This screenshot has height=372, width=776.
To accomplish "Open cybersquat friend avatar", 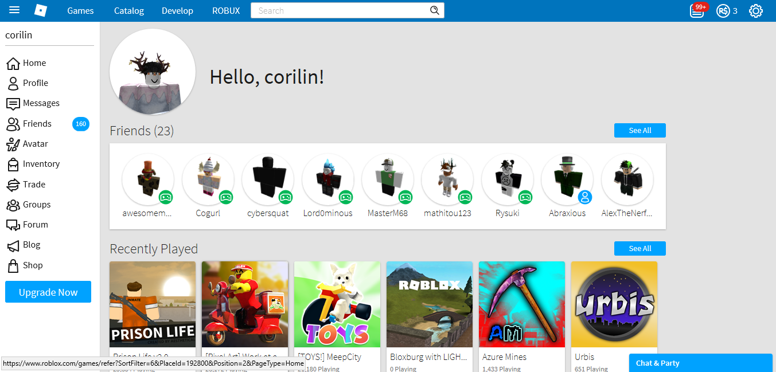I will pos(268,179).
